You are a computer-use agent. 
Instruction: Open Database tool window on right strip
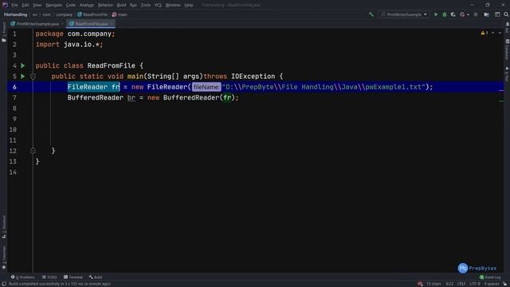point(507,49)
